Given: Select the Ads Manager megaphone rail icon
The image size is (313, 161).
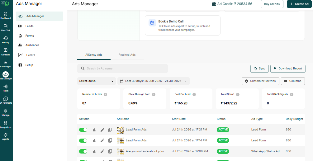Looking at the screenshot, I should pyautogui.click(x=6, y=74).
